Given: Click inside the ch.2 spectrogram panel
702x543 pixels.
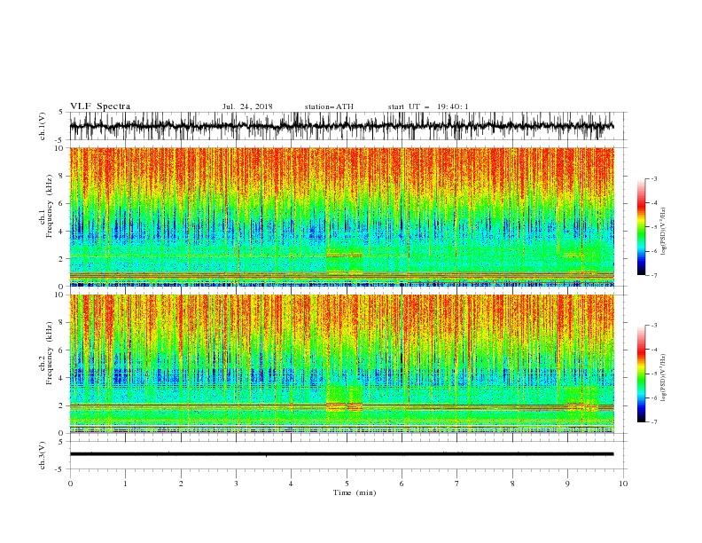Looking at the screenshot, I should 341,364.
